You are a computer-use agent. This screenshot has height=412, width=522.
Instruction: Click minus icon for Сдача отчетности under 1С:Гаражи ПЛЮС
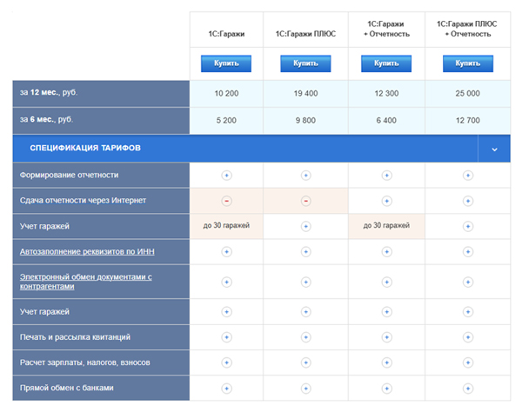pos(305,201)
